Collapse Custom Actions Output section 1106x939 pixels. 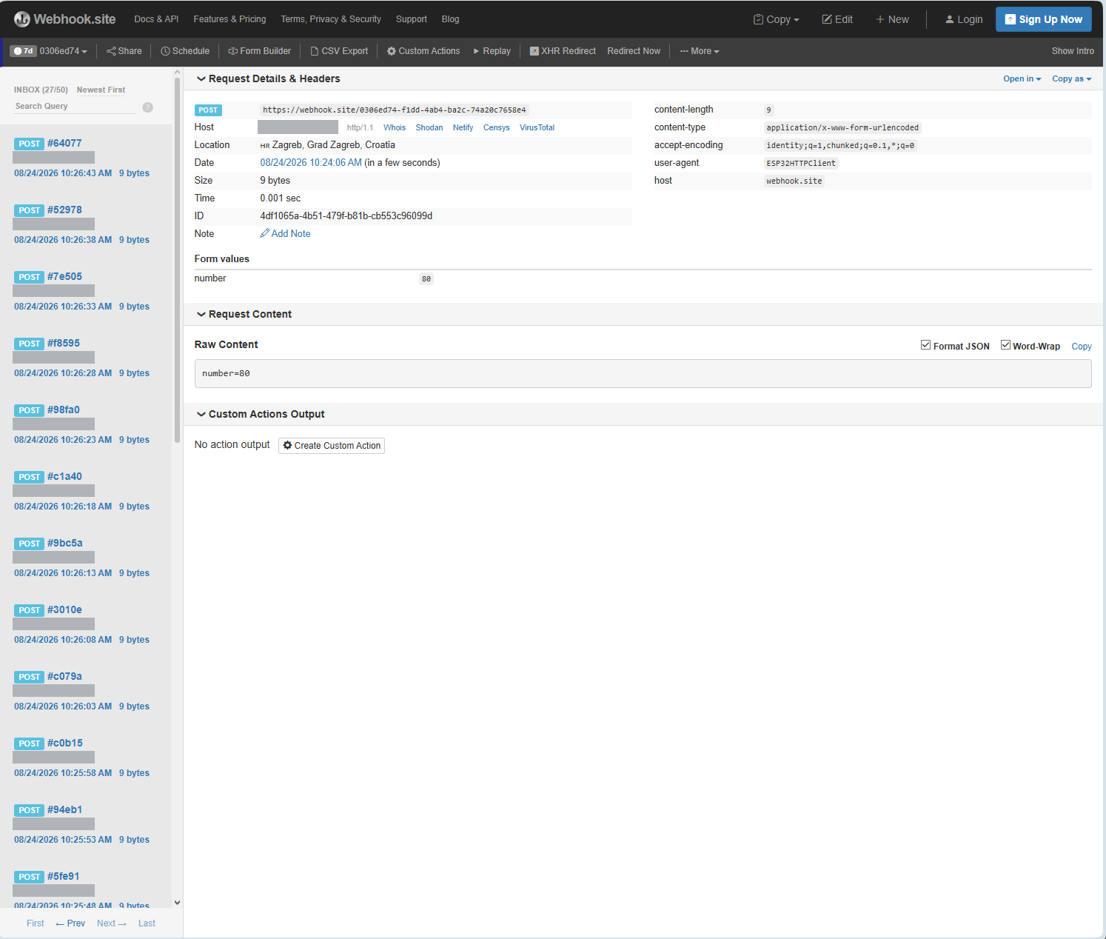click(x=261, y=414)
